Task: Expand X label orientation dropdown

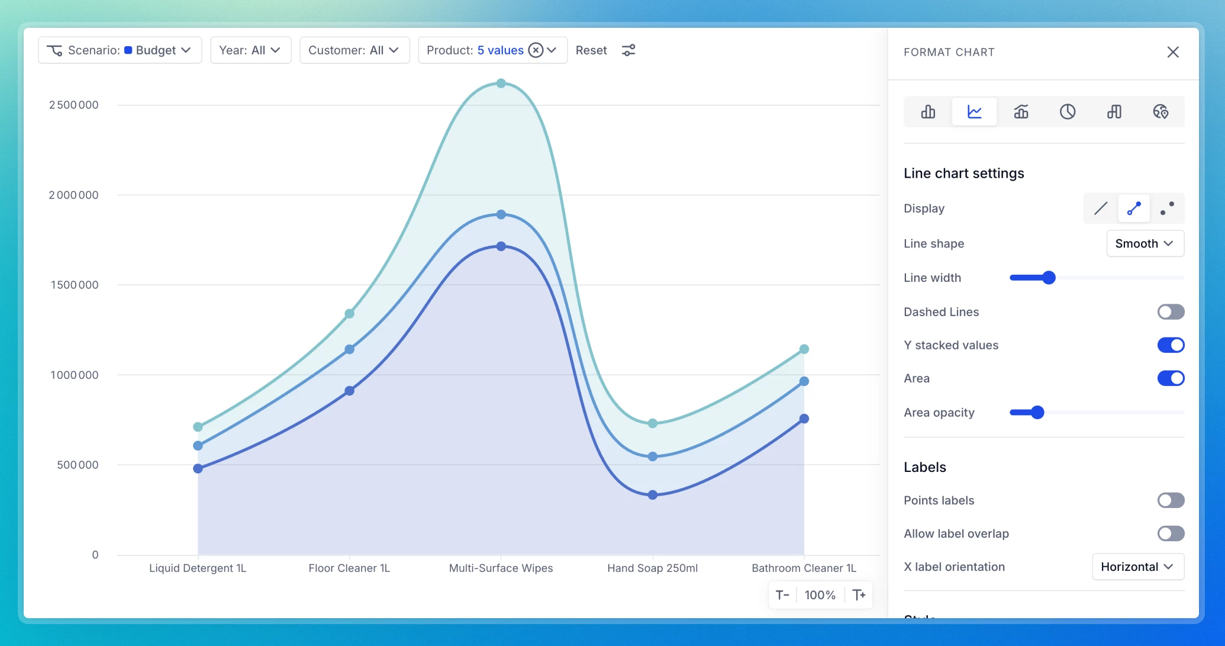Action: 1137,567
